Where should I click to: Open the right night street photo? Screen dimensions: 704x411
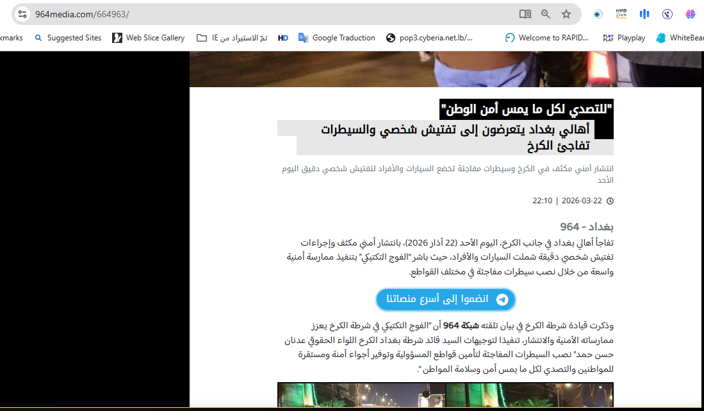click(x=530, y=394)
